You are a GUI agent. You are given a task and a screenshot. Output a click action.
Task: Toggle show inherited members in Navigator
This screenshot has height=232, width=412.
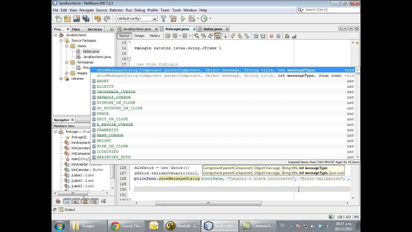(58, 201)
